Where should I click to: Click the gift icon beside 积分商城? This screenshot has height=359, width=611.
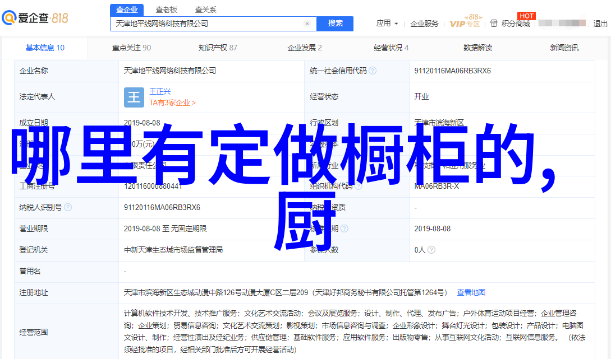[x=494, y=24]
